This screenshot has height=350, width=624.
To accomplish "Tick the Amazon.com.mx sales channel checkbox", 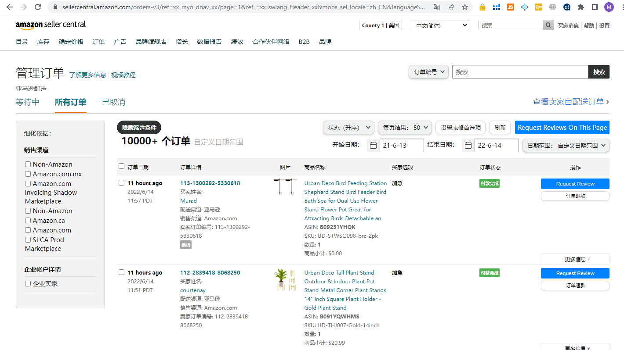I will click(28, 174).
